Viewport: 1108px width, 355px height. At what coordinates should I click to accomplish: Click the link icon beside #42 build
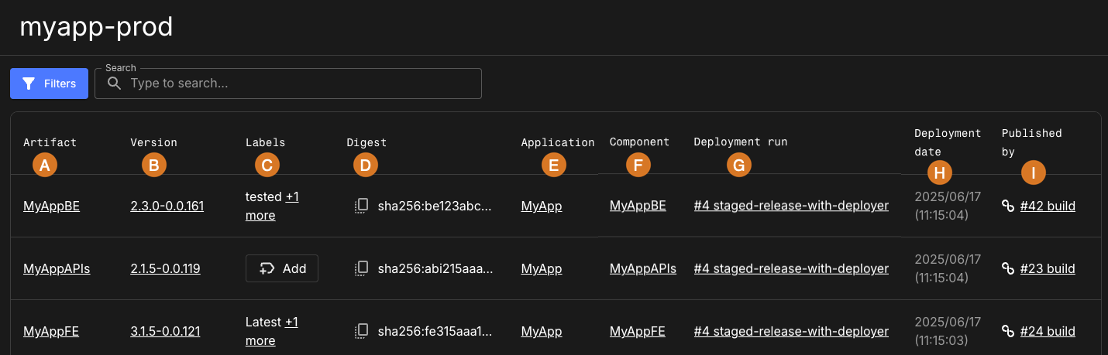[1008, 206]
